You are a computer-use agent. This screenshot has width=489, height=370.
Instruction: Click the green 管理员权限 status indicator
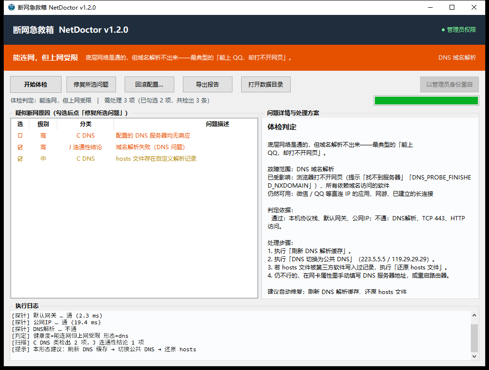pos(459,30)
